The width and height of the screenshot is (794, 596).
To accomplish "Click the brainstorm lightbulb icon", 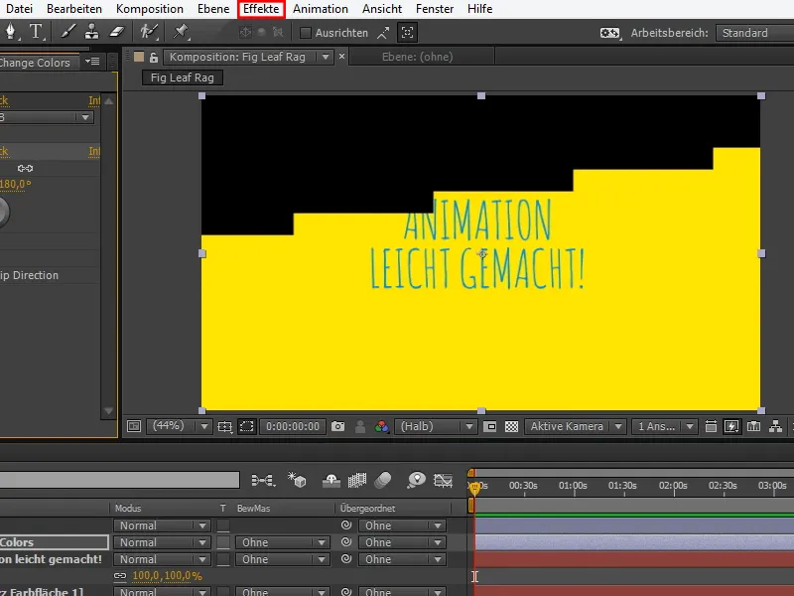I will tap(416, 480).
